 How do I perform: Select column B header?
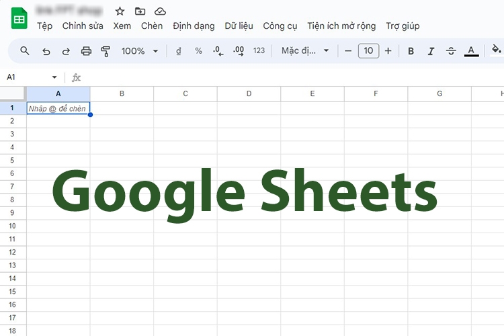122,93
